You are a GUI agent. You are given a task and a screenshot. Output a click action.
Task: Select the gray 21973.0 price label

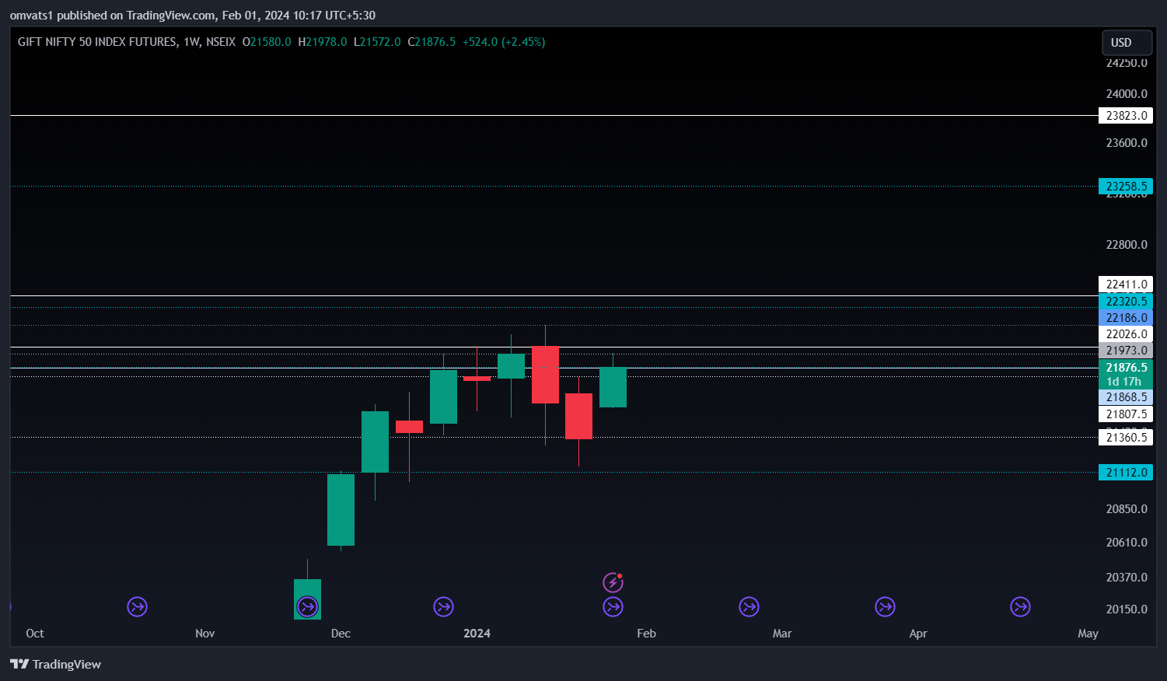coord(1126,351)
